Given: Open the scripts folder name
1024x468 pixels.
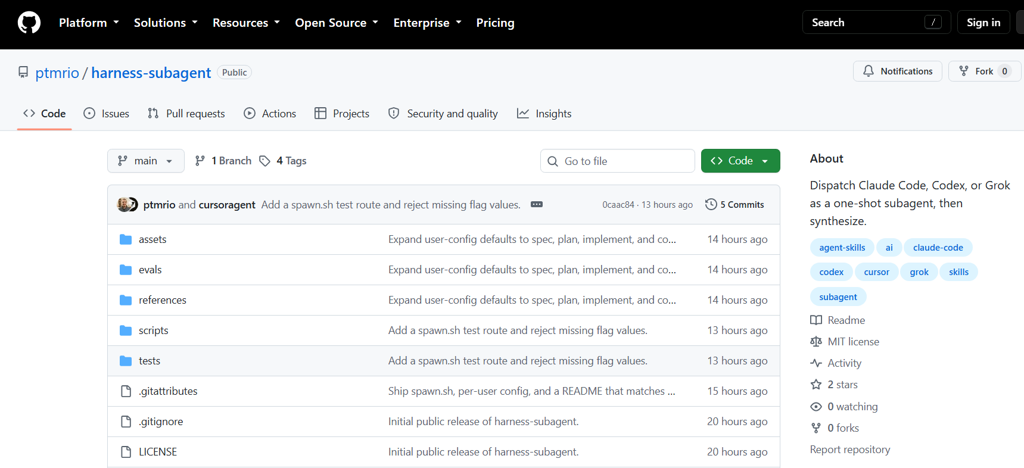Looking at the screenshot, I should coord(154,330).
